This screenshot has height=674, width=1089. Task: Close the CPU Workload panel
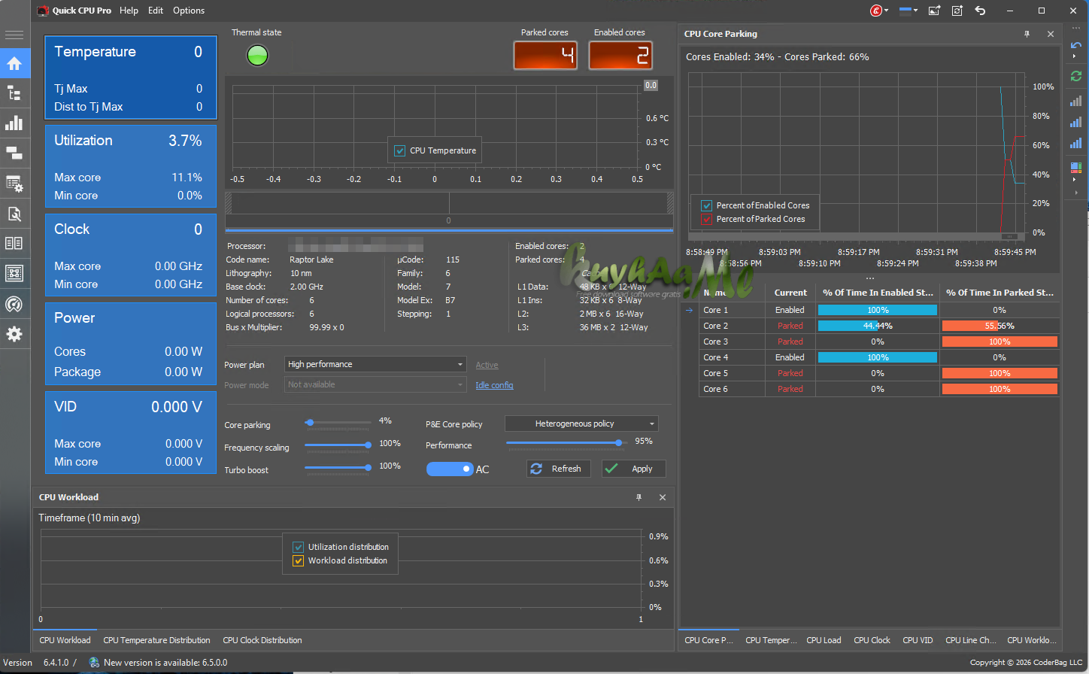(663, 497)
